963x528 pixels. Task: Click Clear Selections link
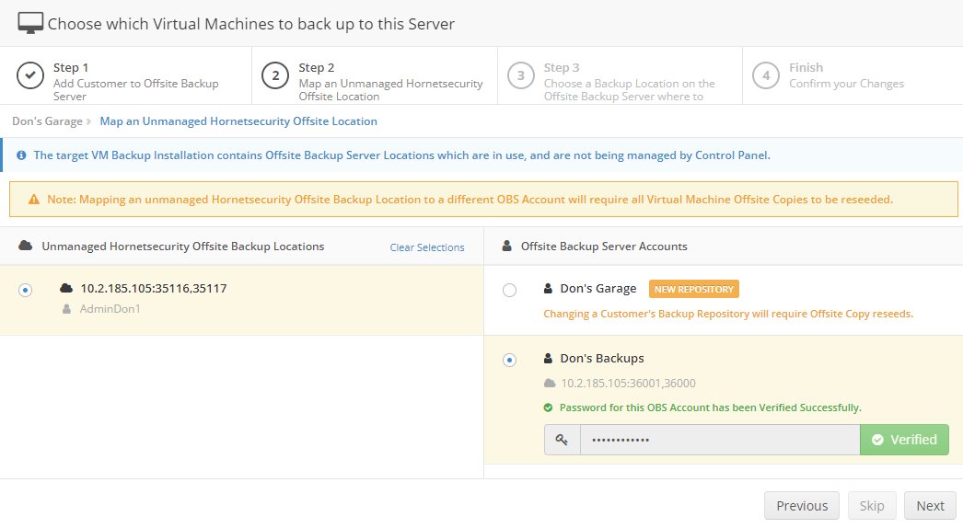(x=426, y=247)
